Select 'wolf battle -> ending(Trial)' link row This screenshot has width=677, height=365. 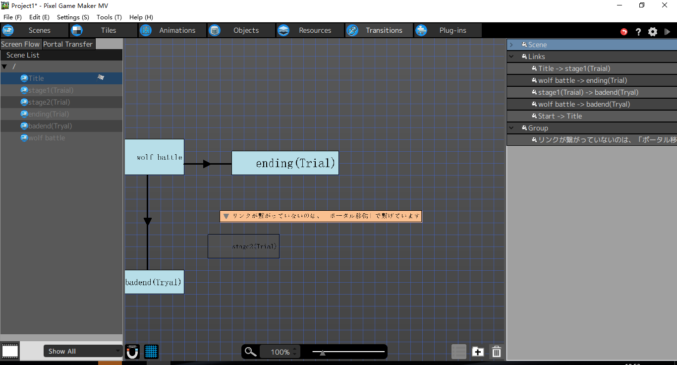[x=592, y=80]
